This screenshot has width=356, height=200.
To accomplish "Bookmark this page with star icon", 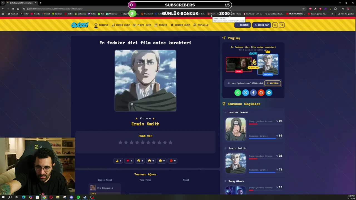I will click(303, 9).
